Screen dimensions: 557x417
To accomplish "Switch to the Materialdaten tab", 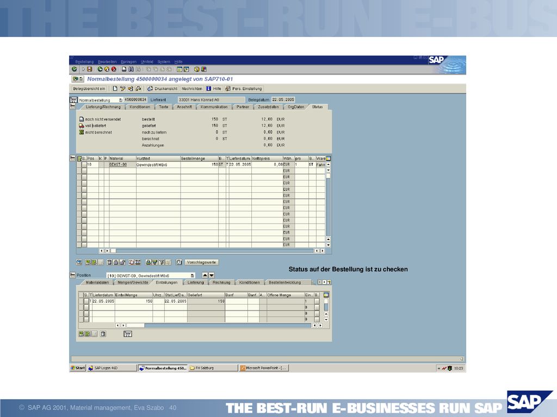I will pyautogui.click(x=97, y=282).
